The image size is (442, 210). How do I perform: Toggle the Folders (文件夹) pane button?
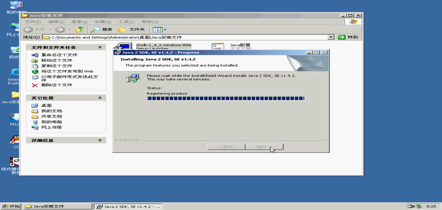[x=132, y=29]
